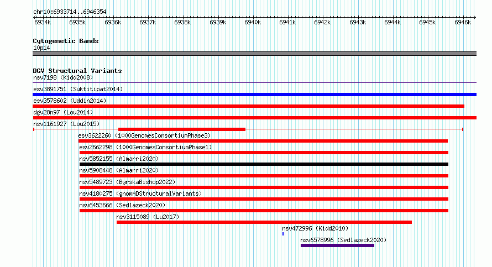Open the esv3578602 (Uddin2014) label
The height and width of the screenshot is (267, 492).
(x=70, y=101)
